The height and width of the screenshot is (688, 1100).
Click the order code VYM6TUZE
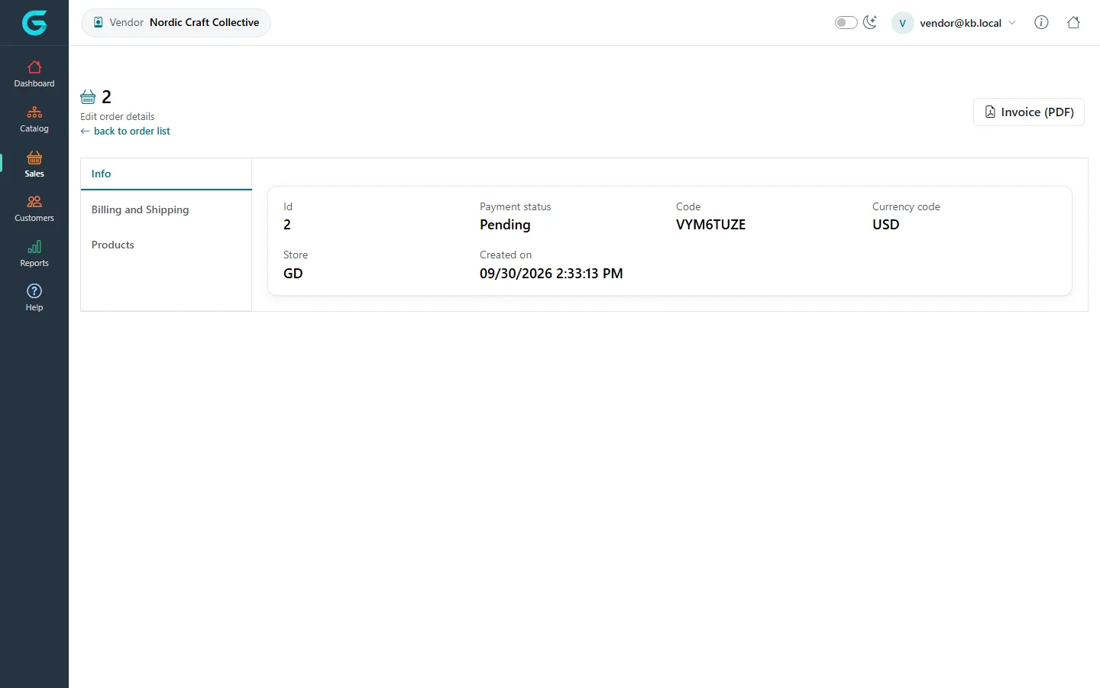point(710,225)
